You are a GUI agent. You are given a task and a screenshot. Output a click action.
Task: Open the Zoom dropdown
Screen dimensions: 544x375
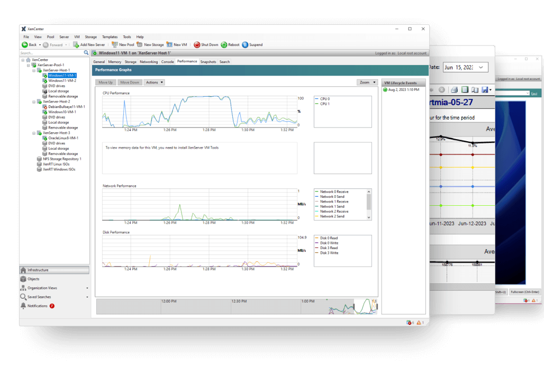click(x=367, y=83)
